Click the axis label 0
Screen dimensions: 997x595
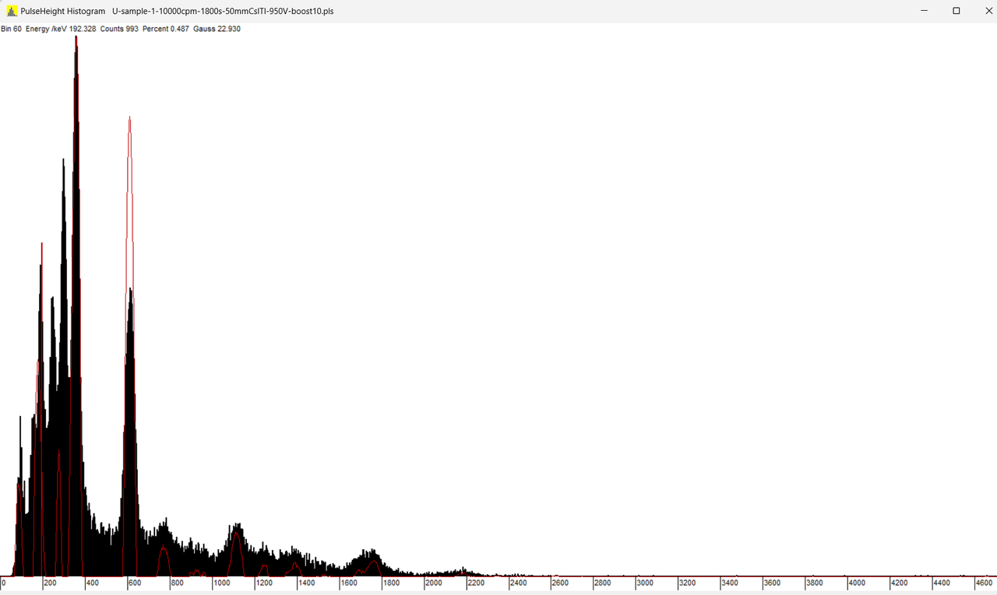(4, 583)
